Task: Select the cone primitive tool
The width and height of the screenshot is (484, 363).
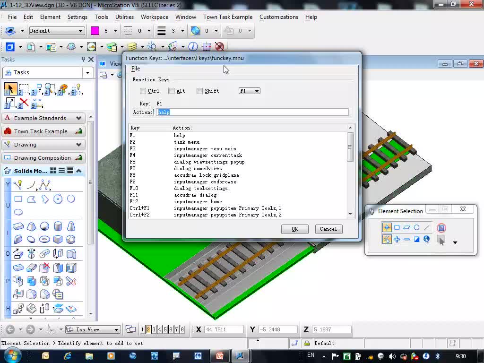Action: coord(71,226)
